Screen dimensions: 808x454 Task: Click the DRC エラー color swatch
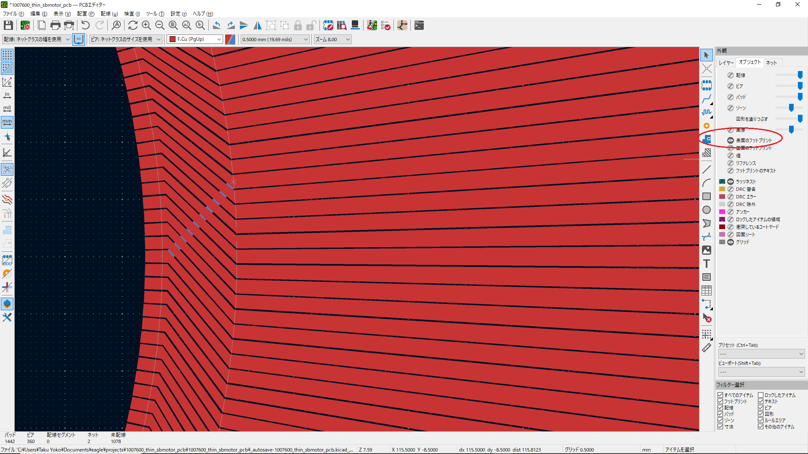722,197
